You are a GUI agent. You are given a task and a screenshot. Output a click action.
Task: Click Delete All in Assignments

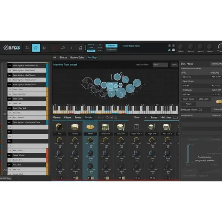point(216,115)
